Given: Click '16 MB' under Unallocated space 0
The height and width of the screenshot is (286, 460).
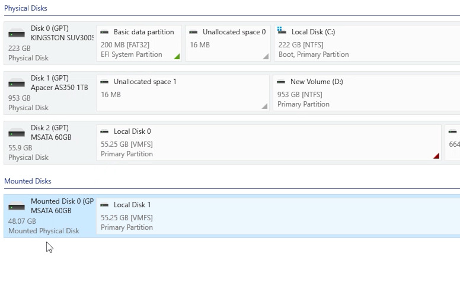Looking at the screenshot, I should coord(200,45).
